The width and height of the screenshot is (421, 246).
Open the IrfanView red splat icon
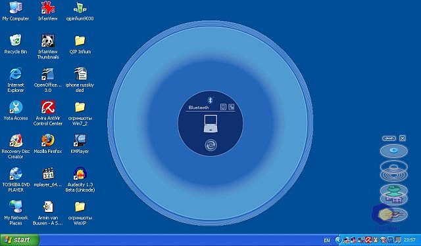point(48,11)
